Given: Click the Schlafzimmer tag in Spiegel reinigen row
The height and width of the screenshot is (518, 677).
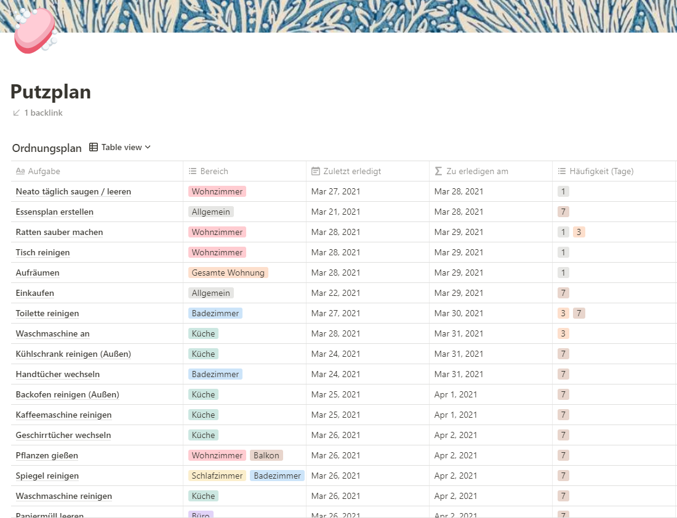Looking at the screenshot, I should pos(217,476).
